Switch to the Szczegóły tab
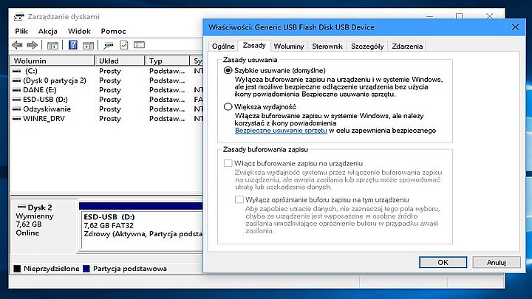Image resolution: width=532 pixels, height=299 pixels. (367, 47)
